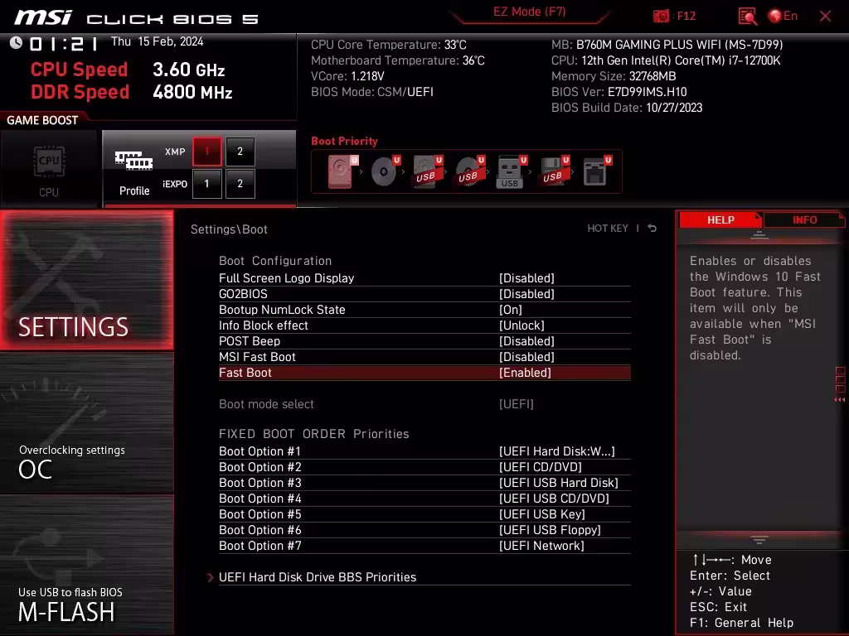Select the USB CD/DVD boot priority icon
849x636 pixels.
[469, 171]
